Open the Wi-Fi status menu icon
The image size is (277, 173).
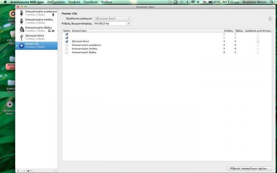pos(193,2)
